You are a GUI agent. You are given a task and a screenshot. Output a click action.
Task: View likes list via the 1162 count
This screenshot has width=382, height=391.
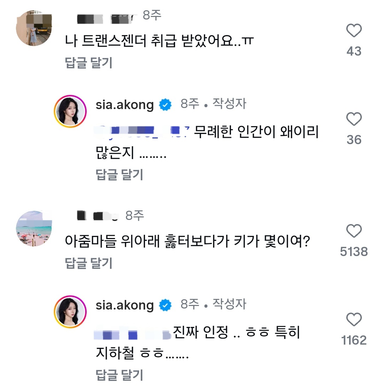(x=354, y=340)
